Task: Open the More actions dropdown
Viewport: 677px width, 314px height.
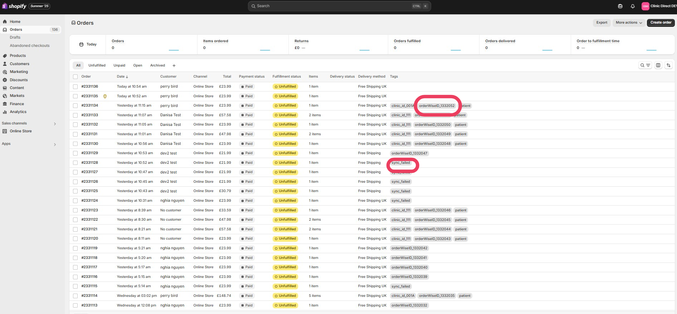Action: pyautogui.click(x=629, y=23)
